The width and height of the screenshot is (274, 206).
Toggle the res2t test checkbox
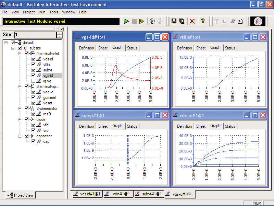click(x=33, y=114)
